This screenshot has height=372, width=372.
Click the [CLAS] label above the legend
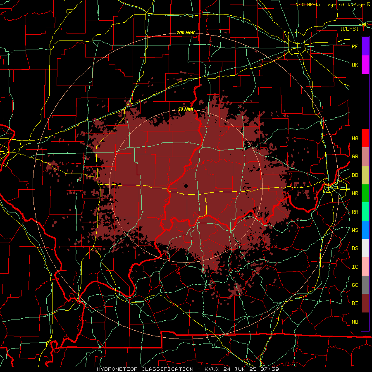pos(349,29)
